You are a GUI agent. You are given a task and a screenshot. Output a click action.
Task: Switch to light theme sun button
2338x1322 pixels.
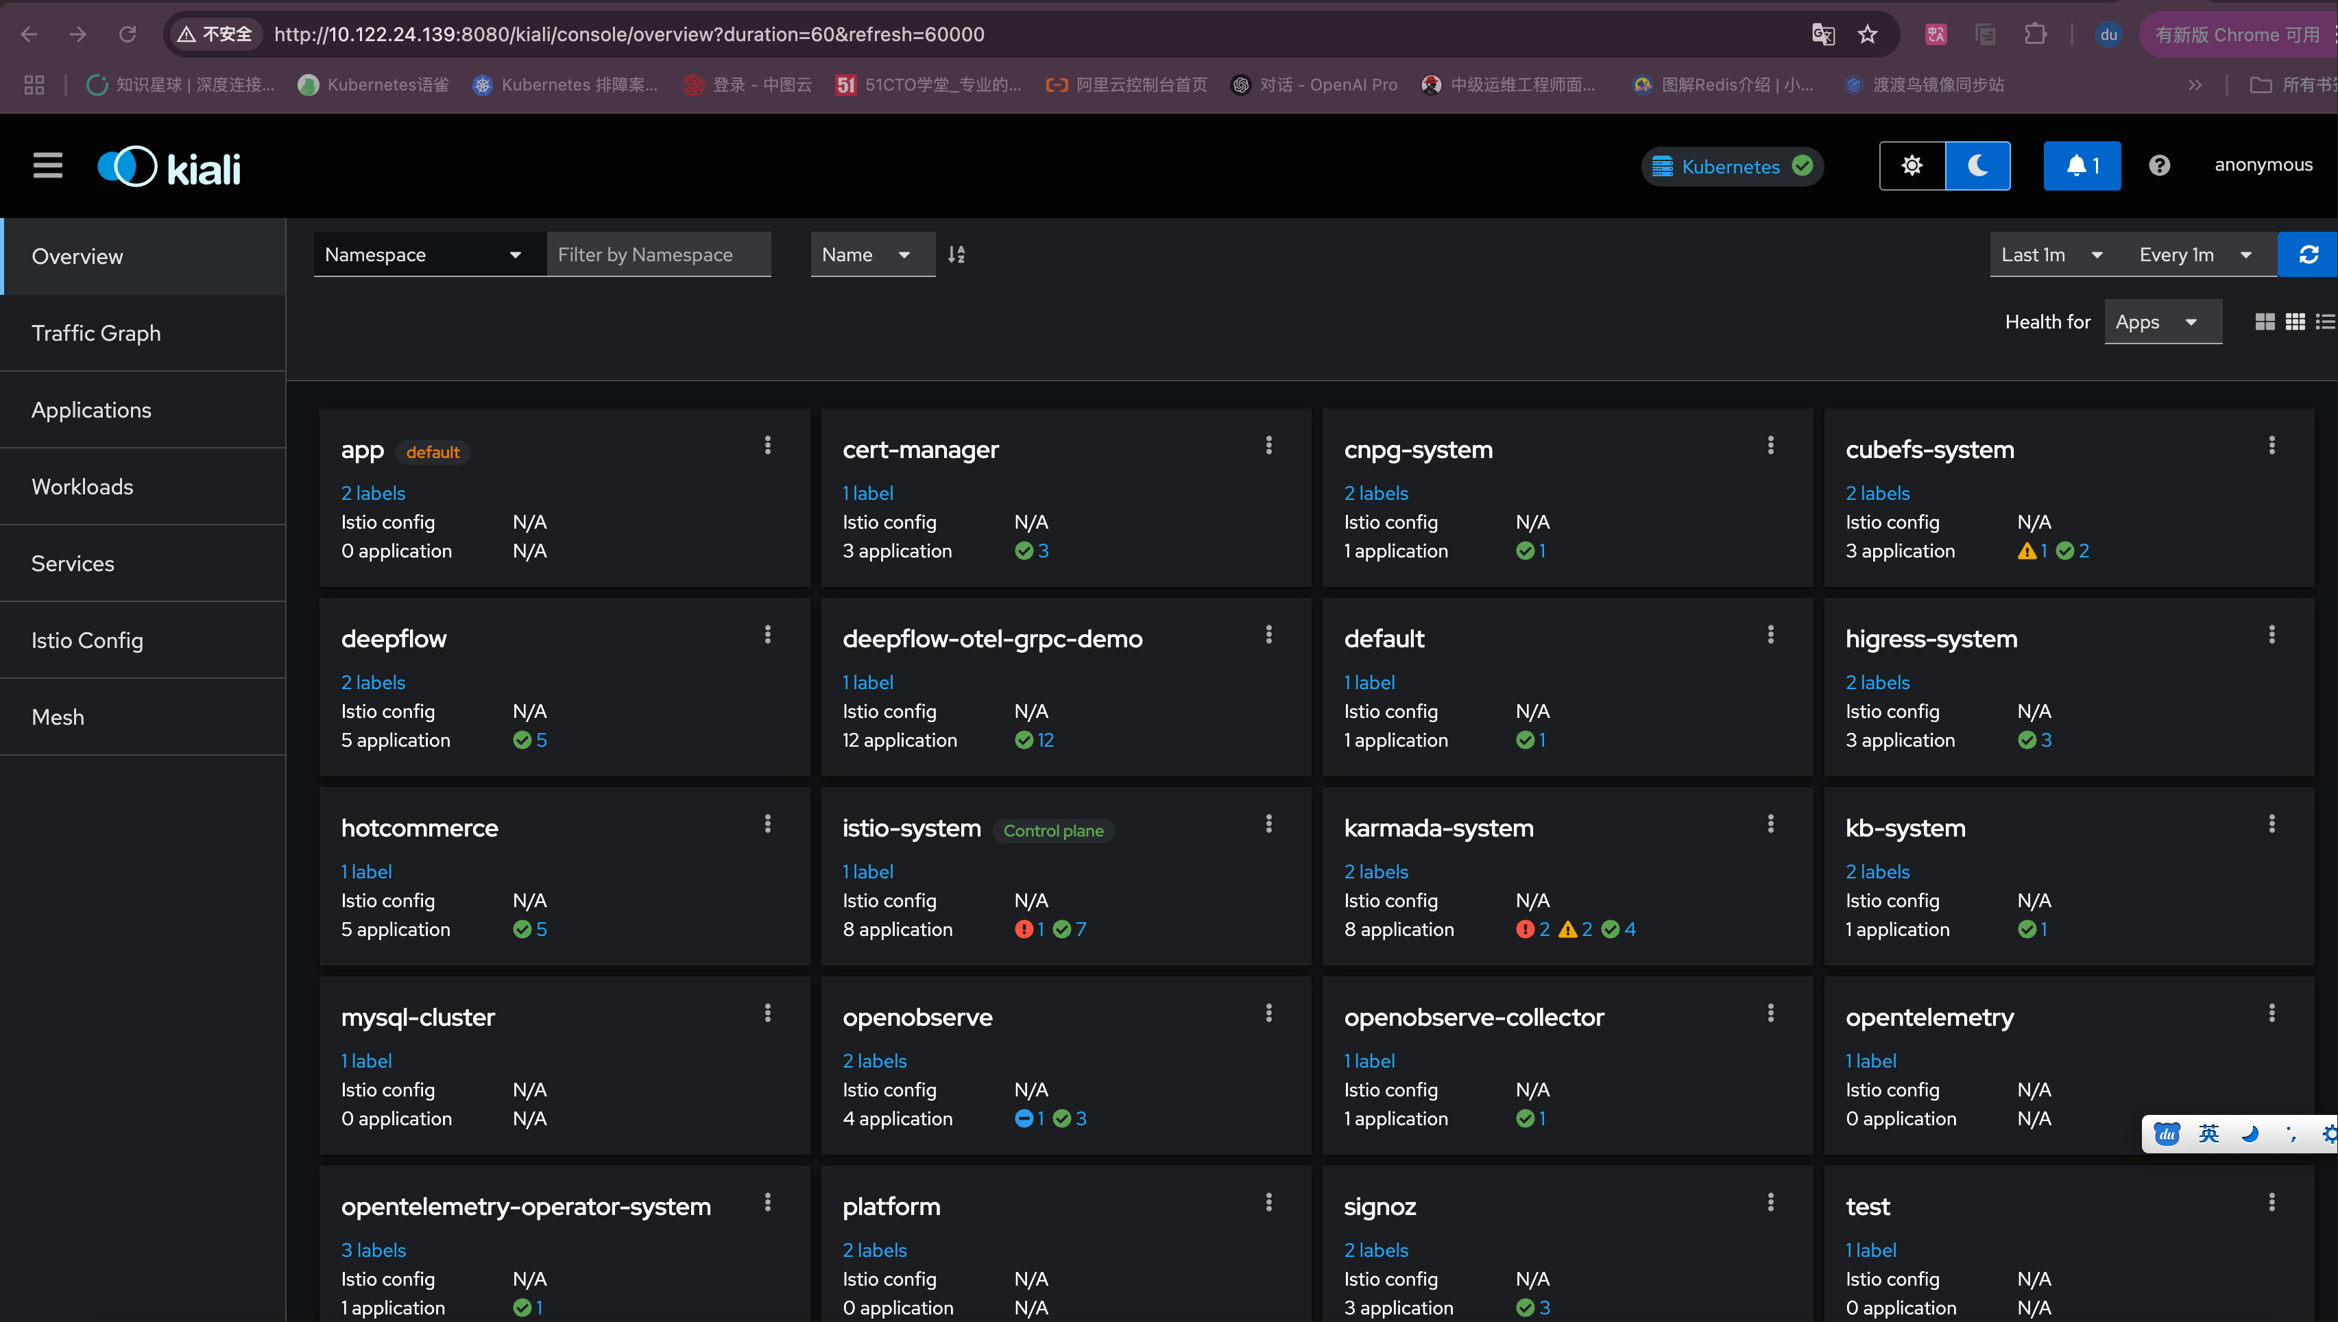click(1912, 165)
